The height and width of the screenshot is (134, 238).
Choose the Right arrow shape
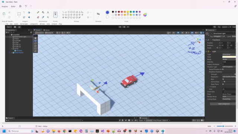[x=71, y=15]
